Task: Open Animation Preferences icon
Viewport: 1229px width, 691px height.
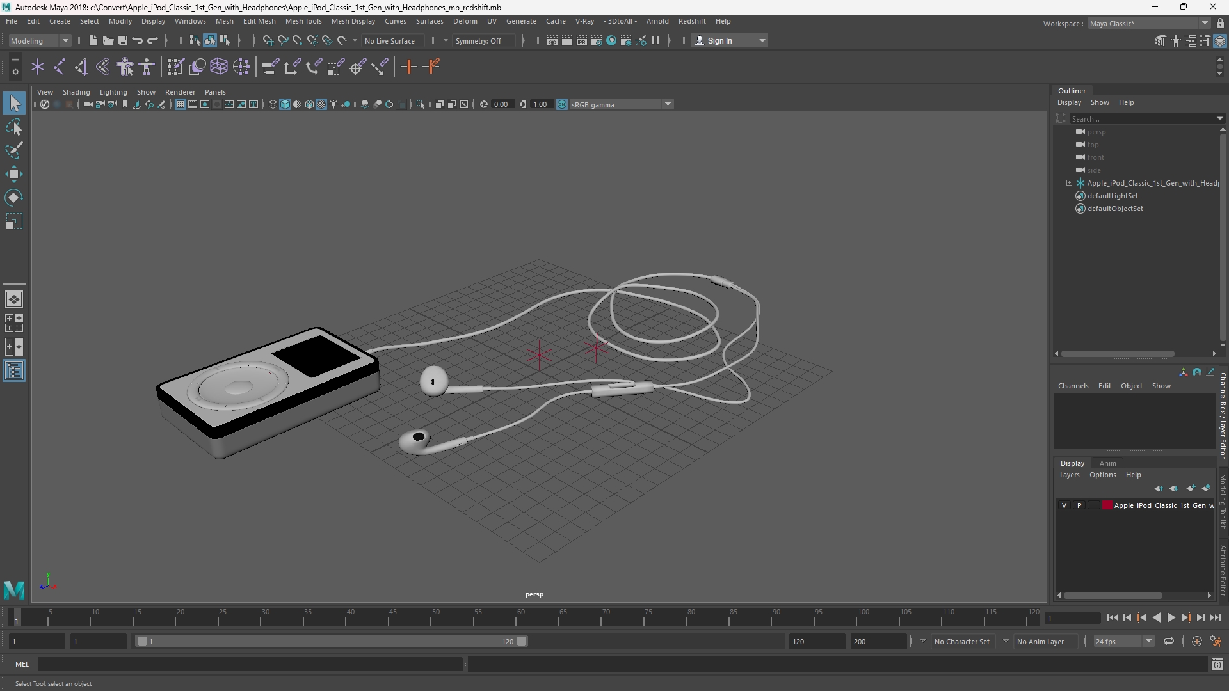Action: (x=1216, y=641)
